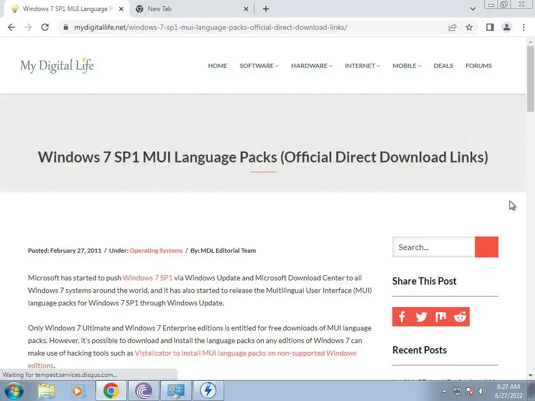Close the Windows 7 SP1 MUI tab
This screenshot has height=401, width=535.
121,9
